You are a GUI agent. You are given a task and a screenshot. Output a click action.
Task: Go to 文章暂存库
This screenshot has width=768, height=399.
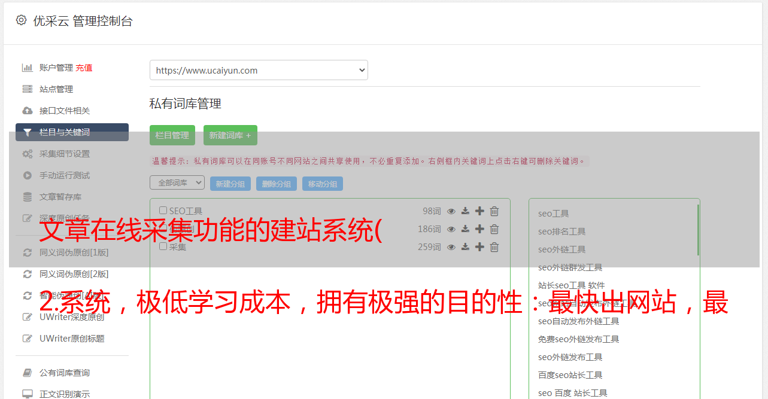pos(60,197)
